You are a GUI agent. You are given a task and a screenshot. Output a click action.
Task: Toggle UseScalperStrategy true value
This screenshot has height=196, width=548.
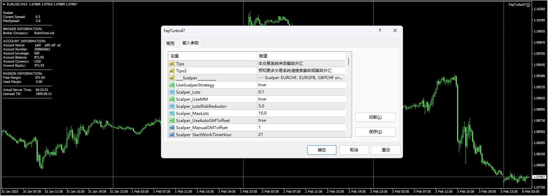click(262, 85)
